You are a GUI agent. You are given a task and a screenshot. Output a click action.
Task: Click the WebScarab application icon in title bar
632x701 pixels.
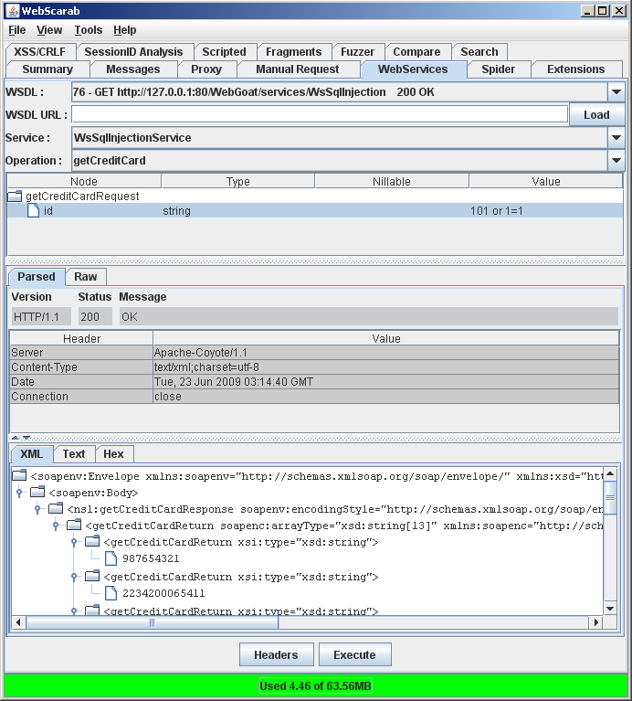[11, 11]
